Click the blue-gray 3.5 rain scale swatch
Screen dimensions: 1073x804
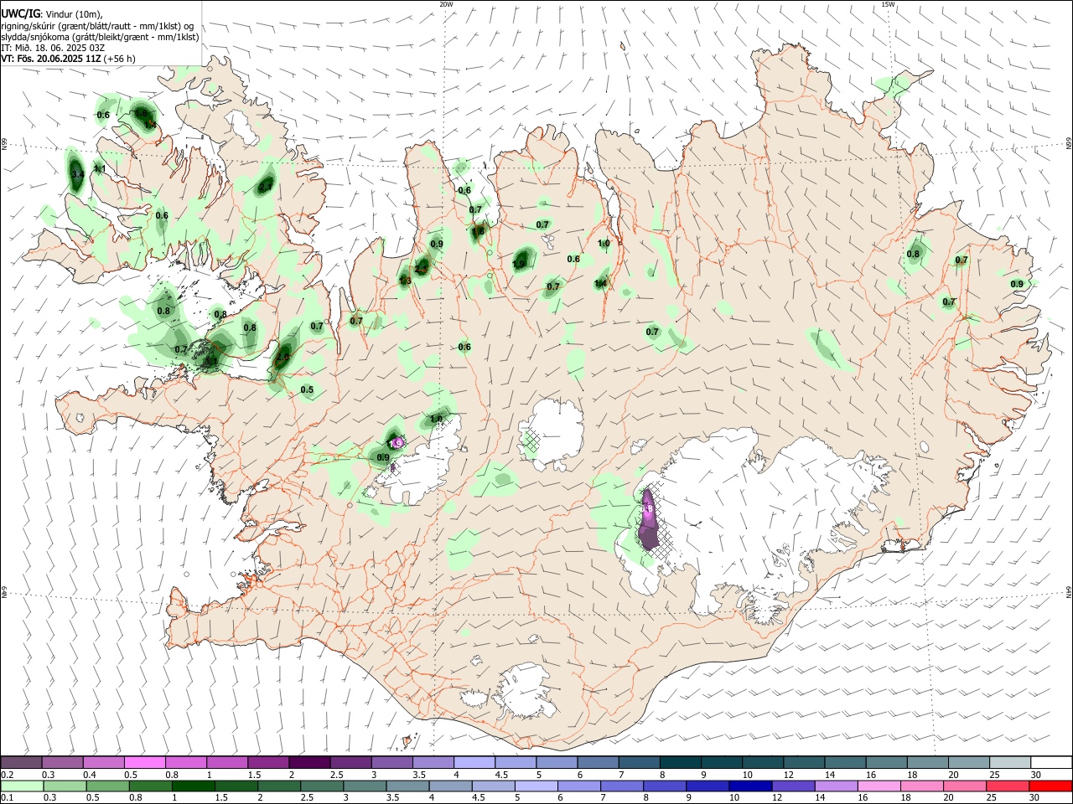pos(408,786)
